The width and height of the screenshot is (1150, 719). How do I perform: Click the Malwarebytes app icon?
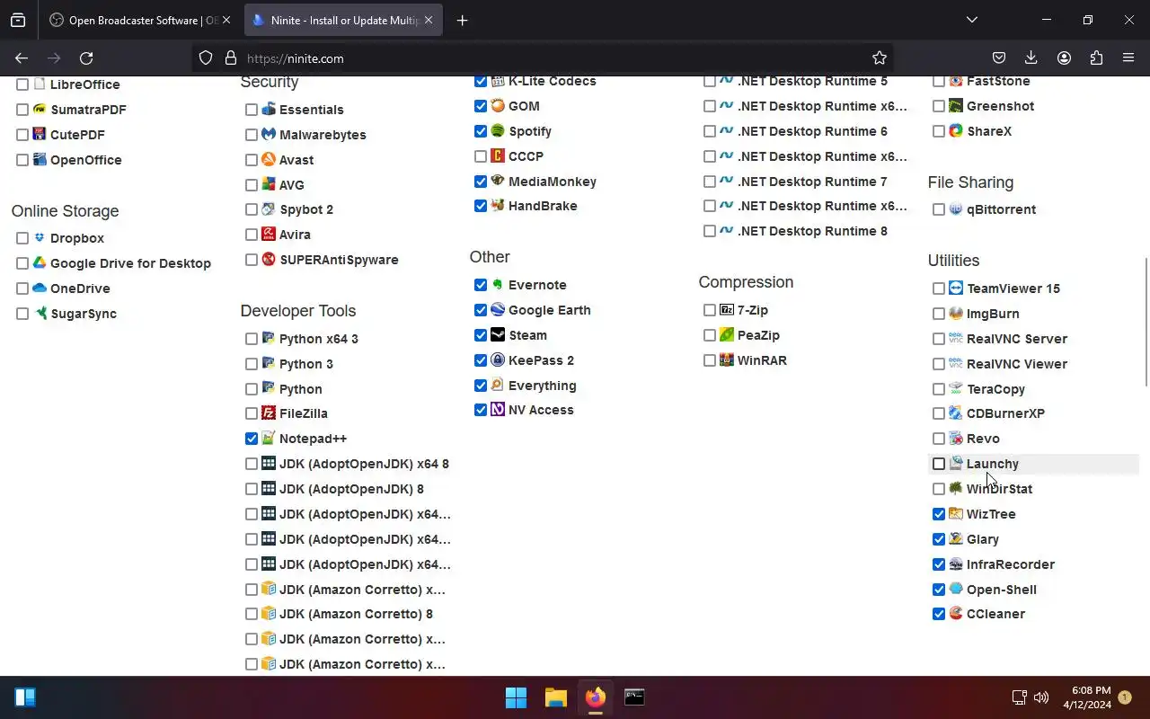click(268, 134)
